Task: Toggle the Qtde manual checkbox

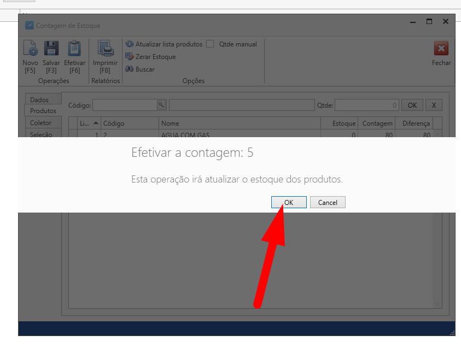Action: point(210,44)
